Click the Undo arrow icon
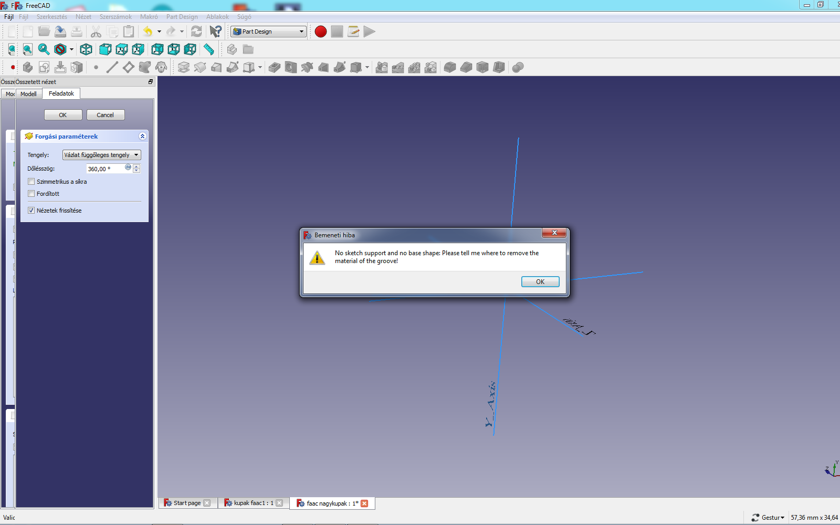Image resolution: width=840 pixels, height=525 pixels. 148,31
